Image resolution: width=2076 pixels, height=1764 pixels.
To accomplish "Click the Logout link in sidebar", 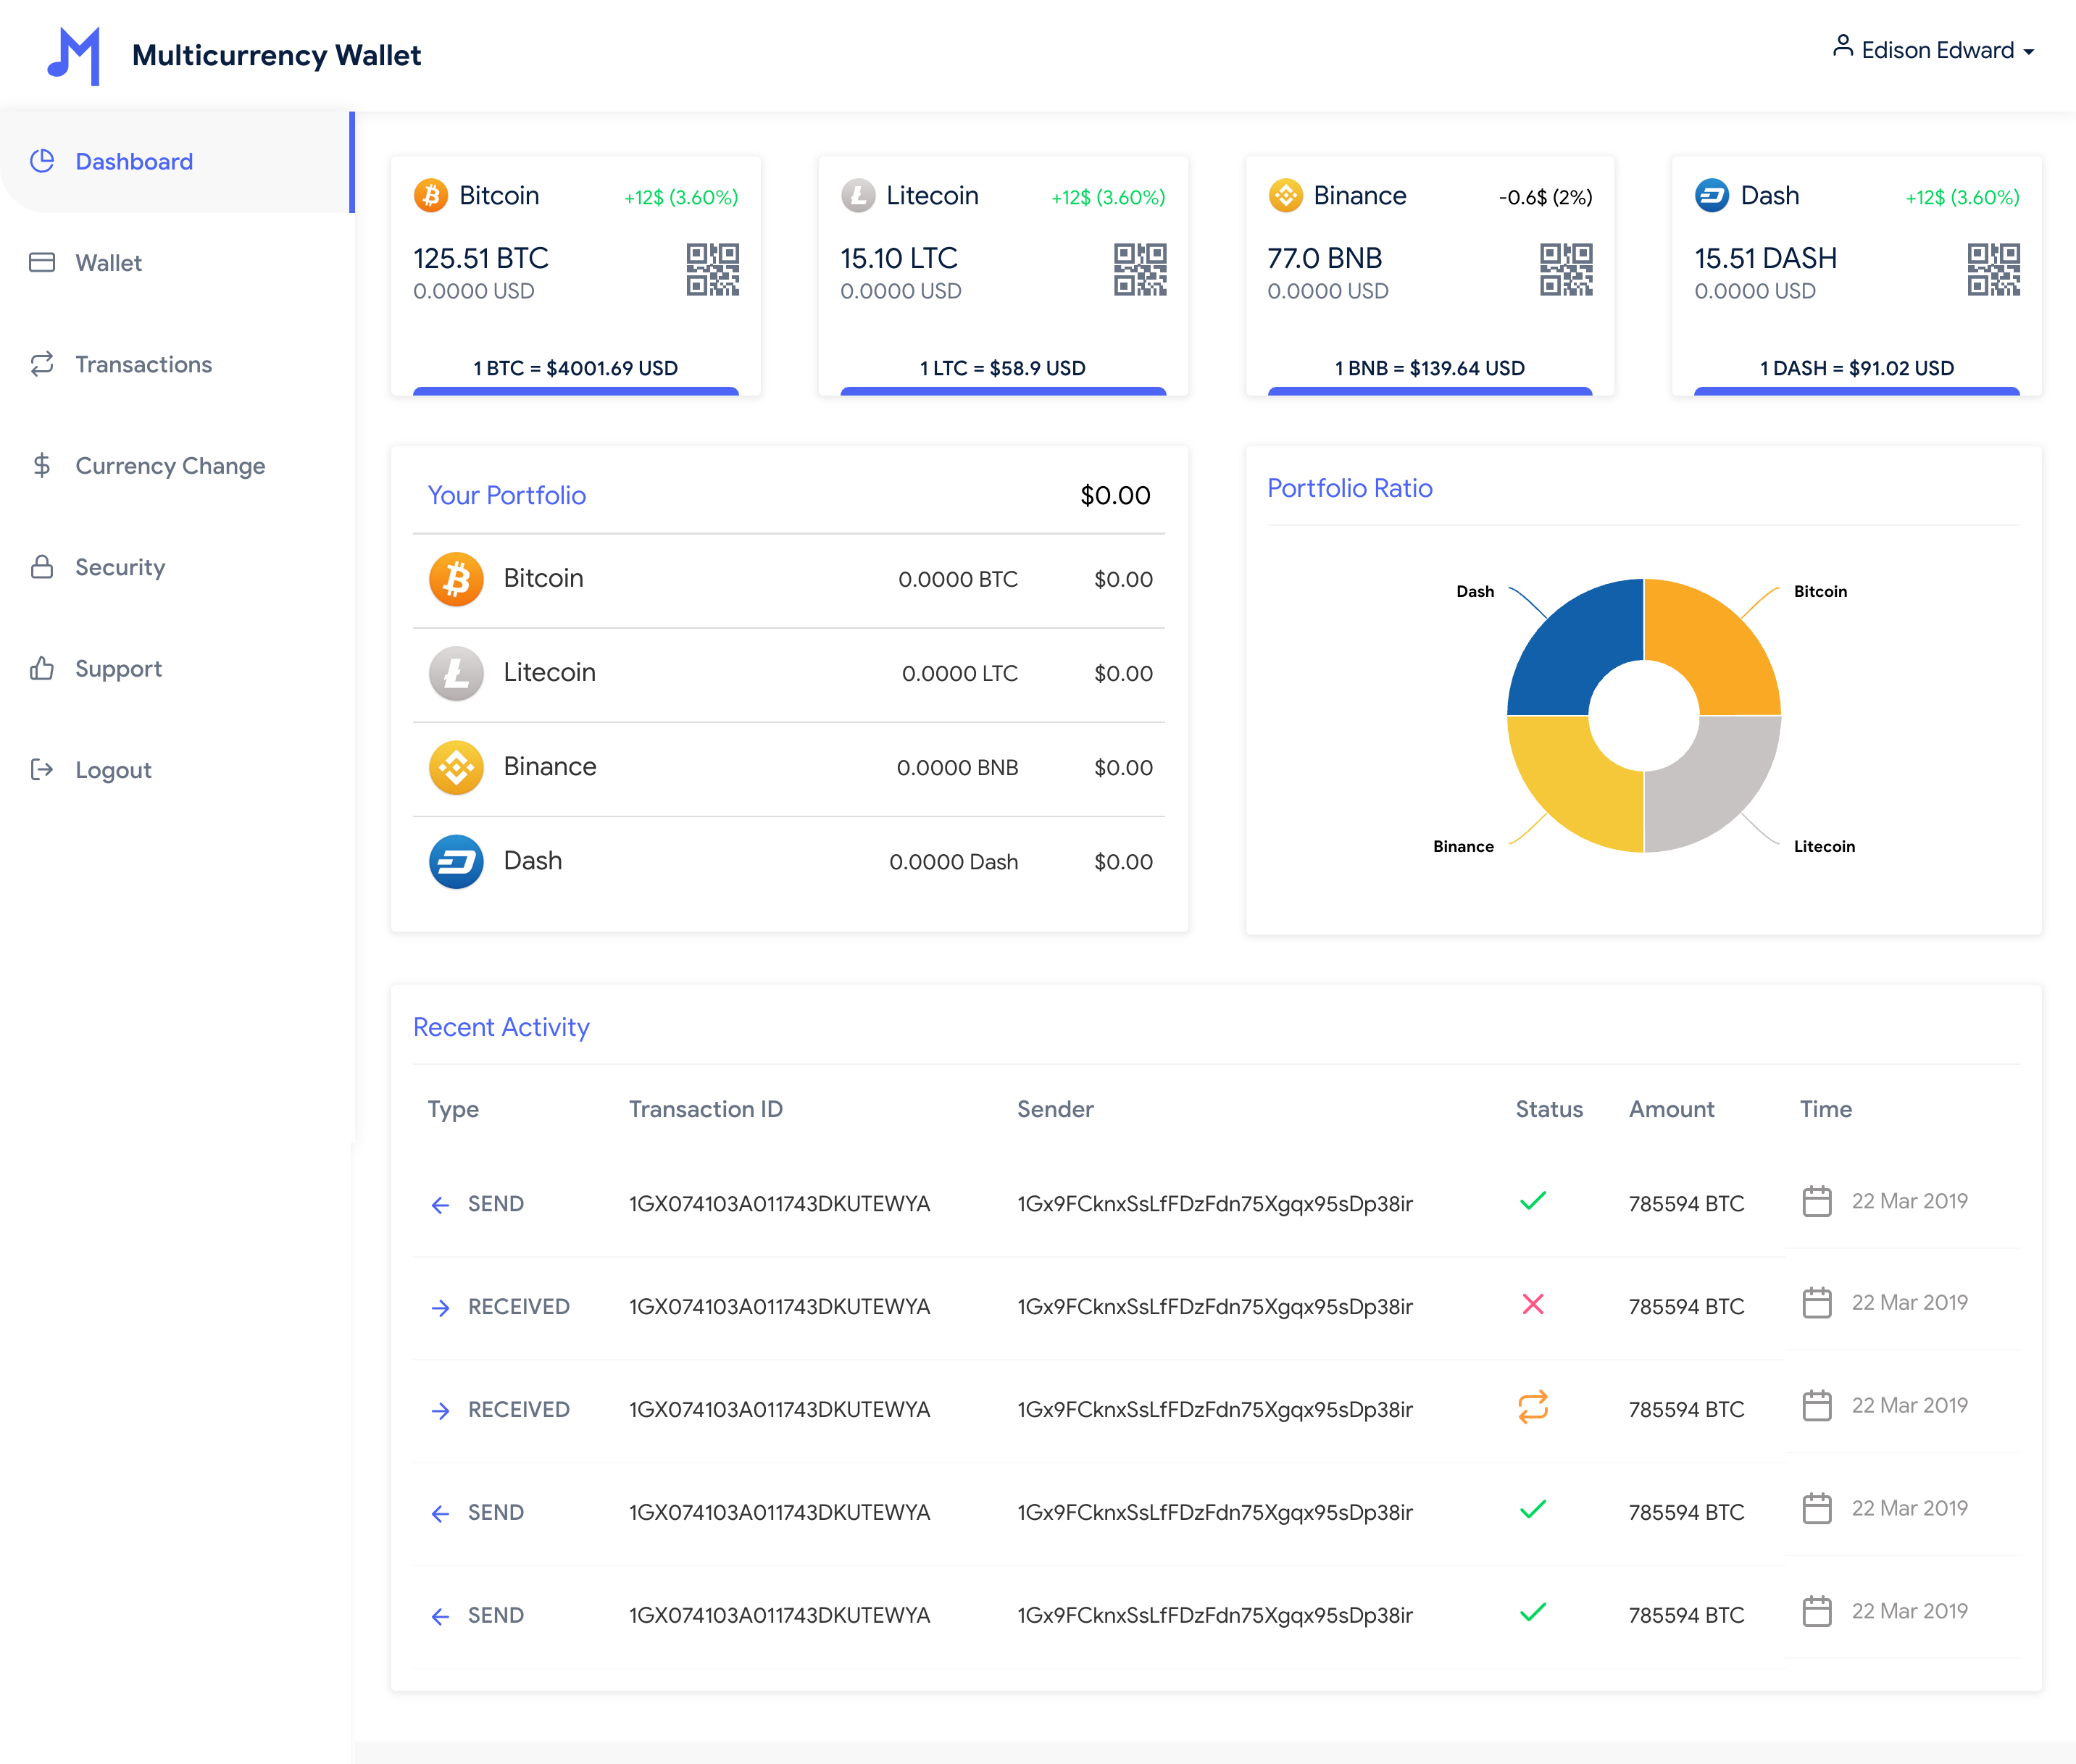I will coord(113,770).
